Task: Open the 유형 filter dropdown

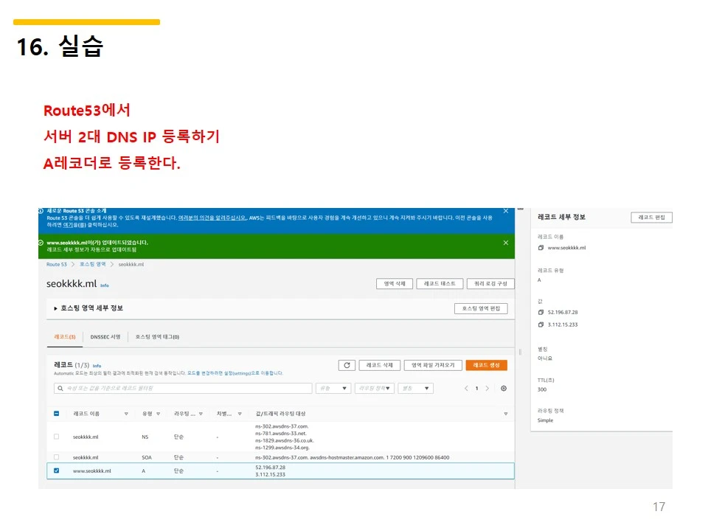Action: pyautogui.click(x=332, y=388)
